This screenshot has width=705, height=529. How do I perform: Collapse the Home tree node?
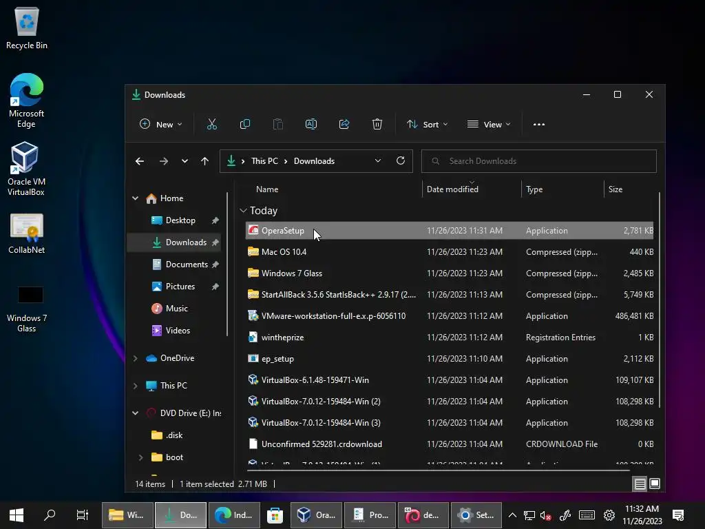coord(136,198)
